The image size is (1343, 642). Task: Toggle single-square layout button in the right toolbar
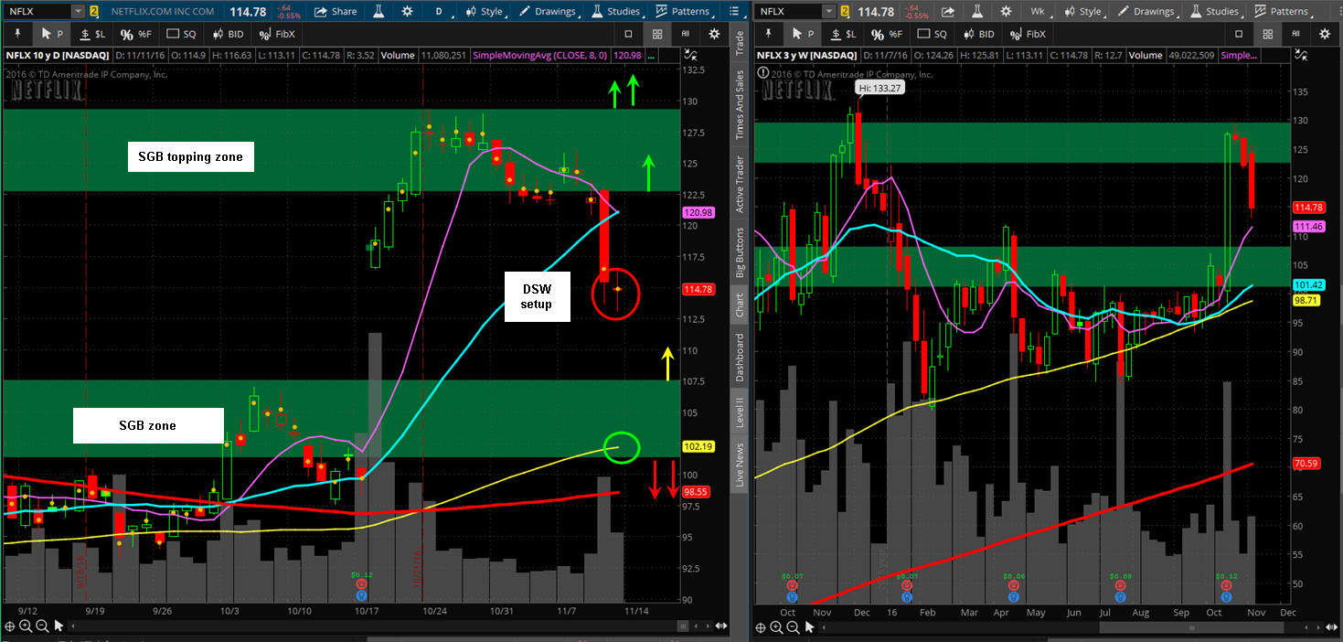1238,34
